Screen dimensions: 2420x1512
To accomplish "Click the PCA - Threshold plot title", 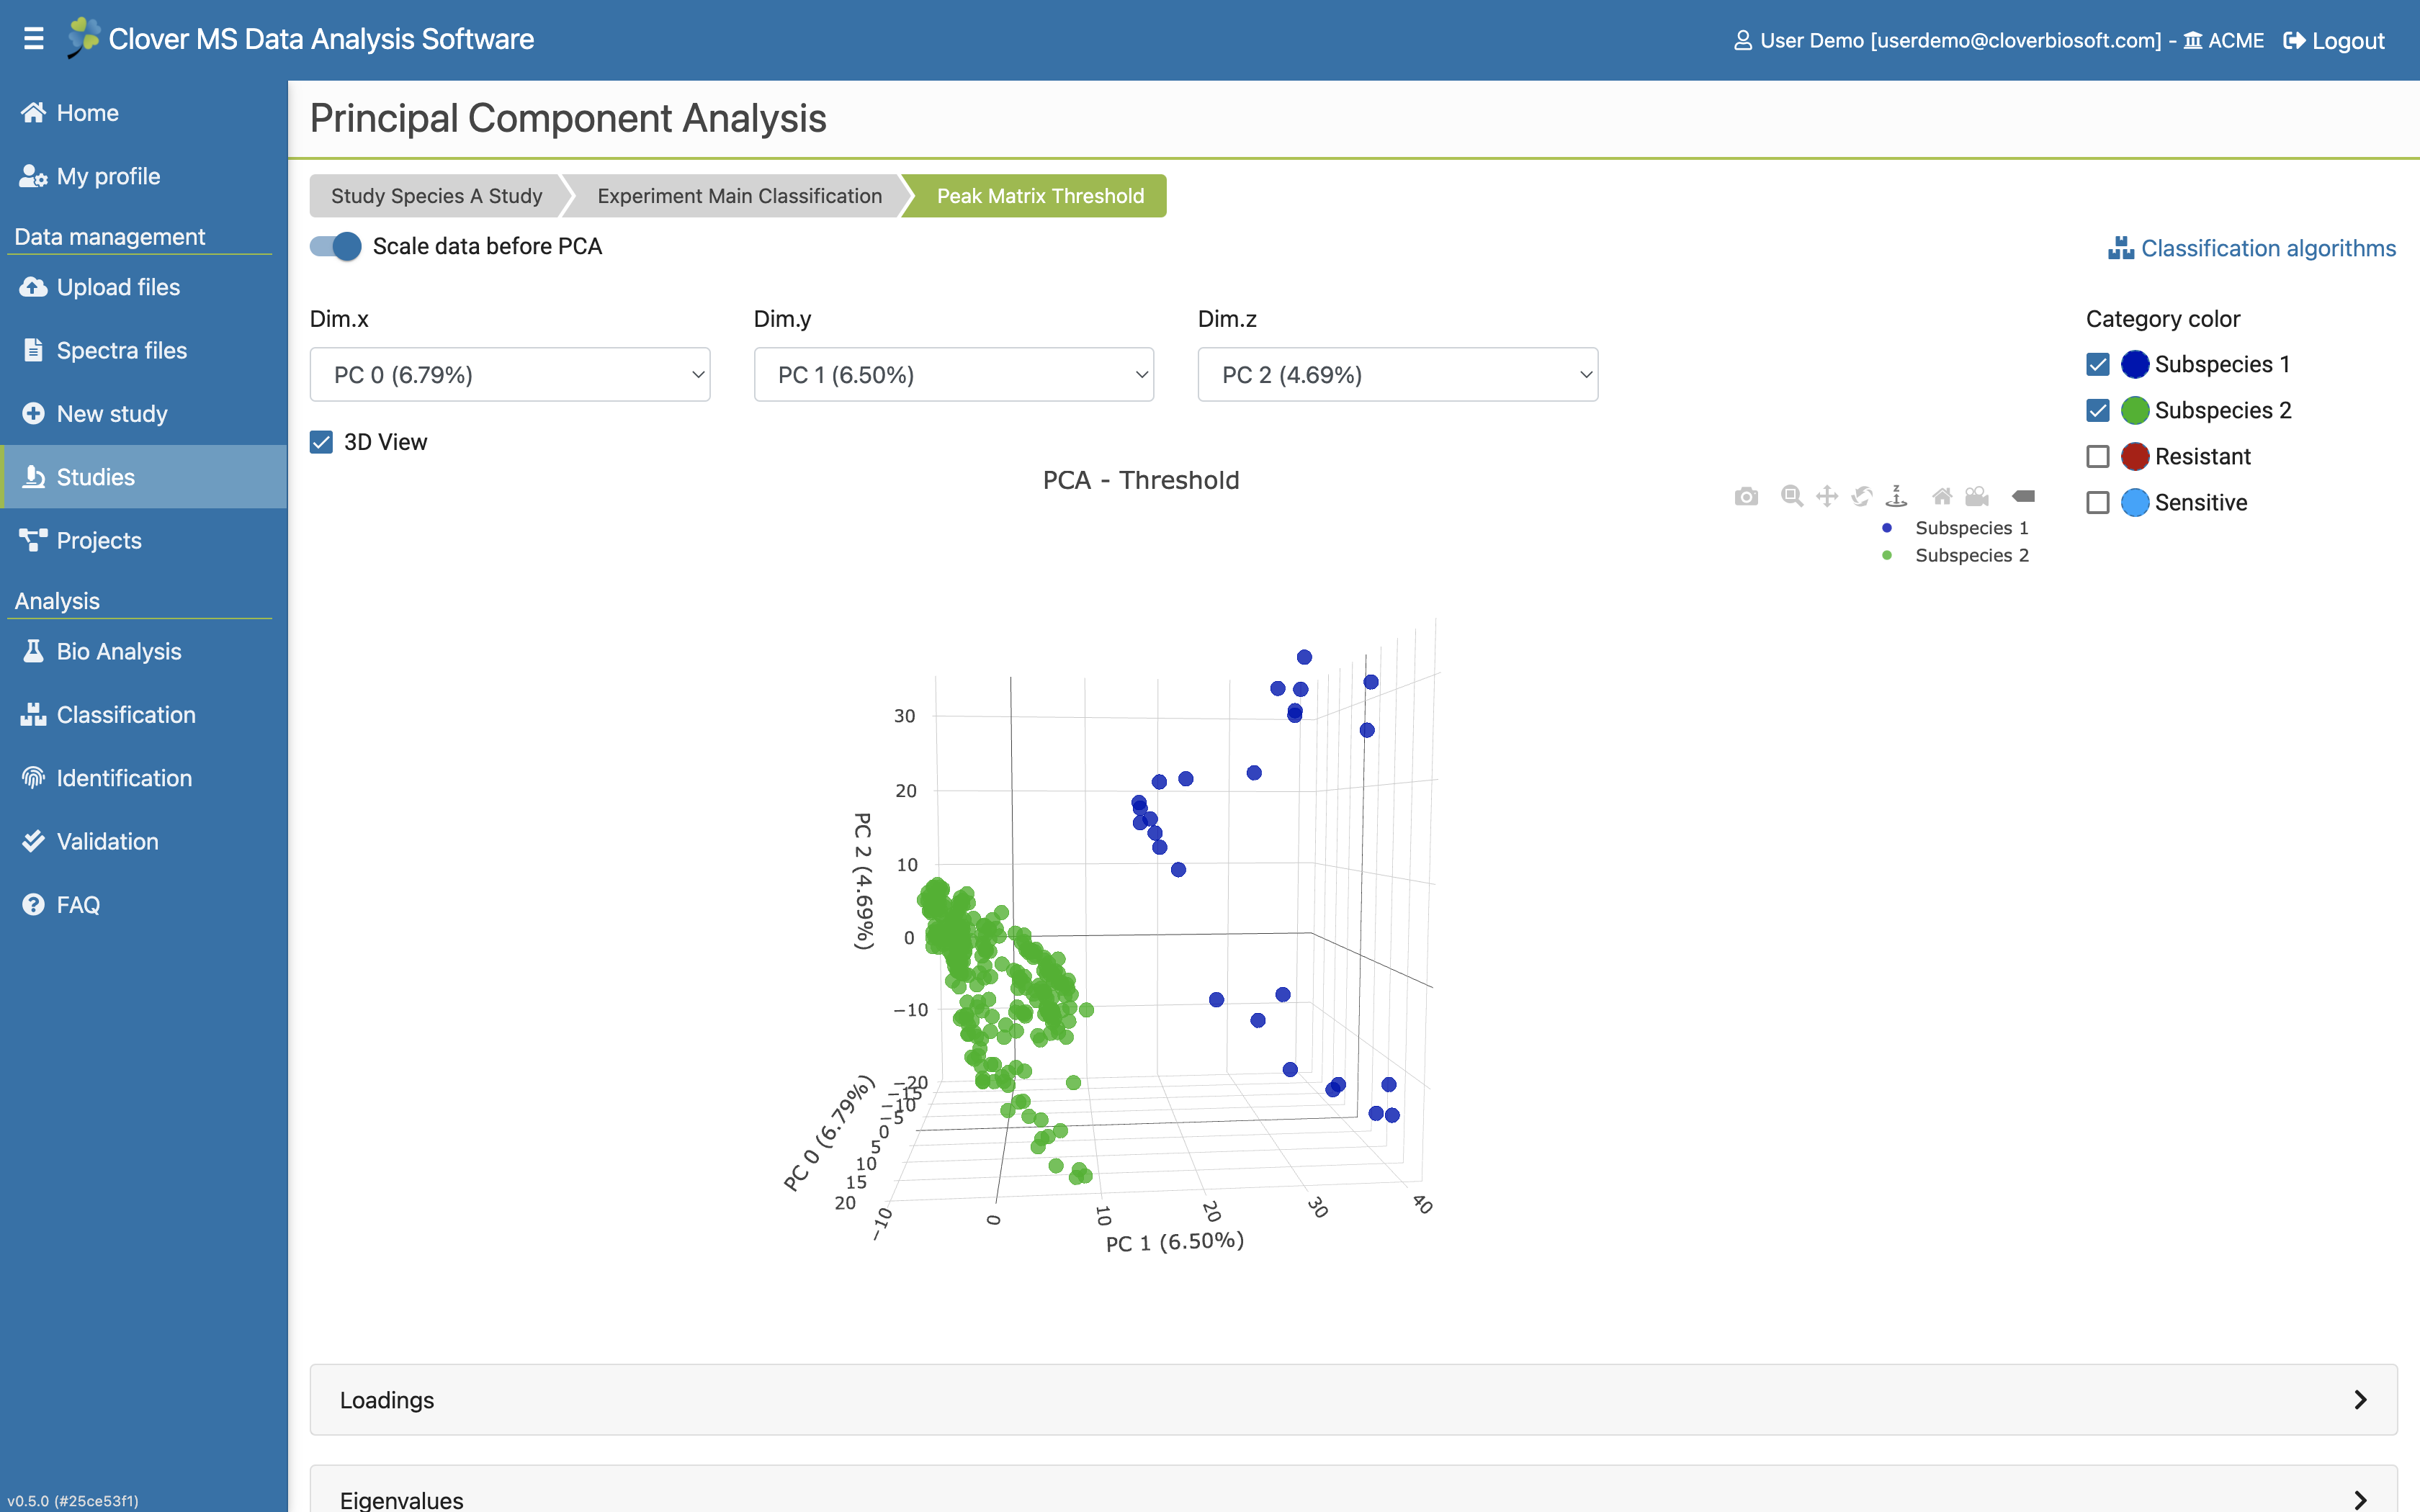I will 1141,480.
